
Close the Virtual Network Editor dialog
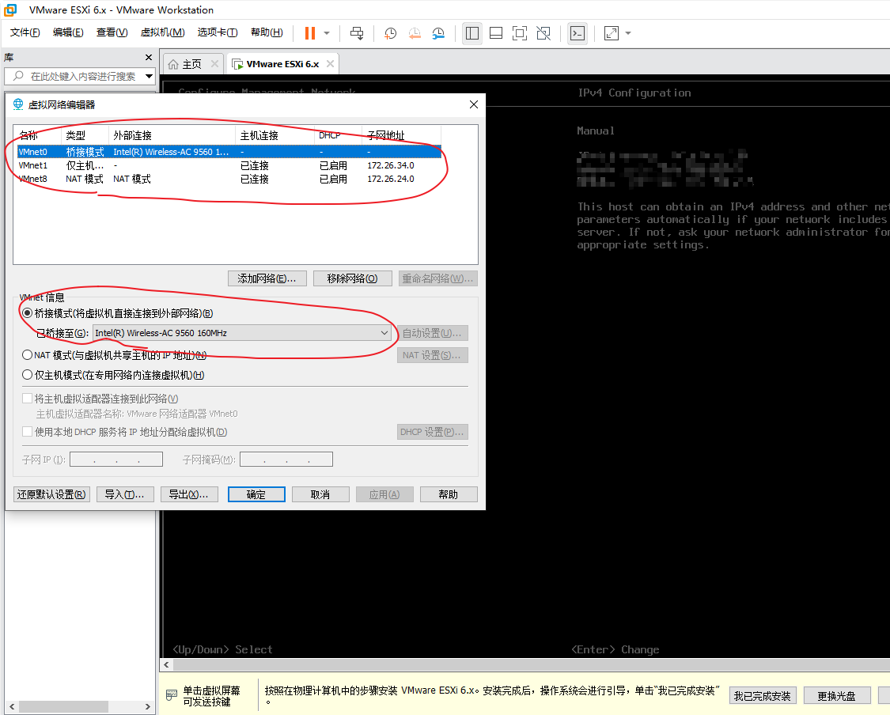pos(474,104)
